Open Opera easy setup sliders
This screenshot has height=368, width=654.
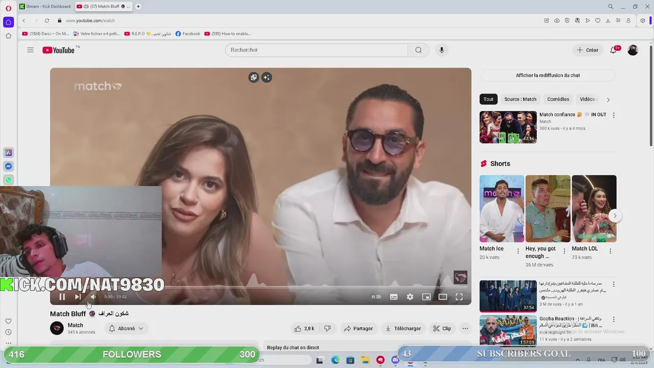coord(618,20)
